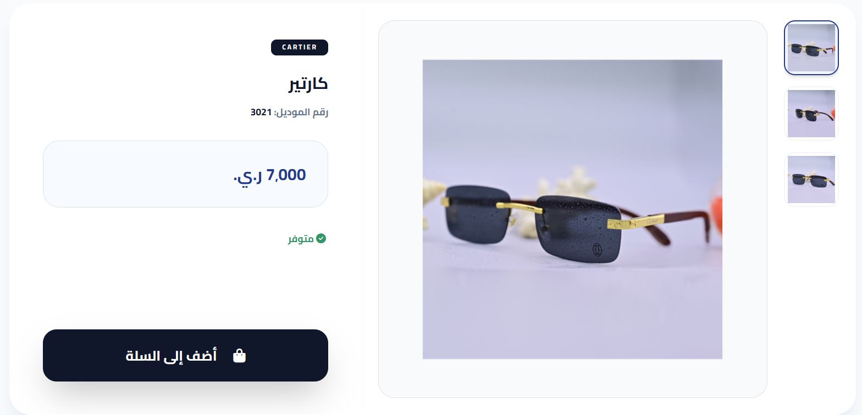
Task: Click the Cartier logo on the sunglasses lens
Action: [598, 250]
